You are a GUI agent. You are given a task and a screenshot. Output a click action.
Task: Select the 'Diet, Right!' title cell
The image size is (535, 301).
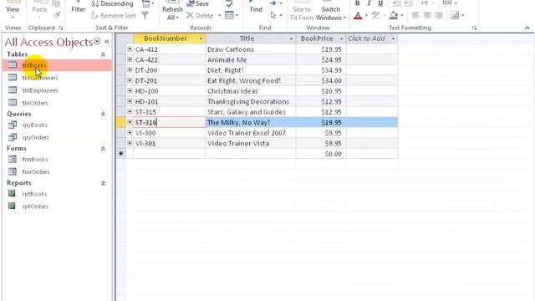251,70
